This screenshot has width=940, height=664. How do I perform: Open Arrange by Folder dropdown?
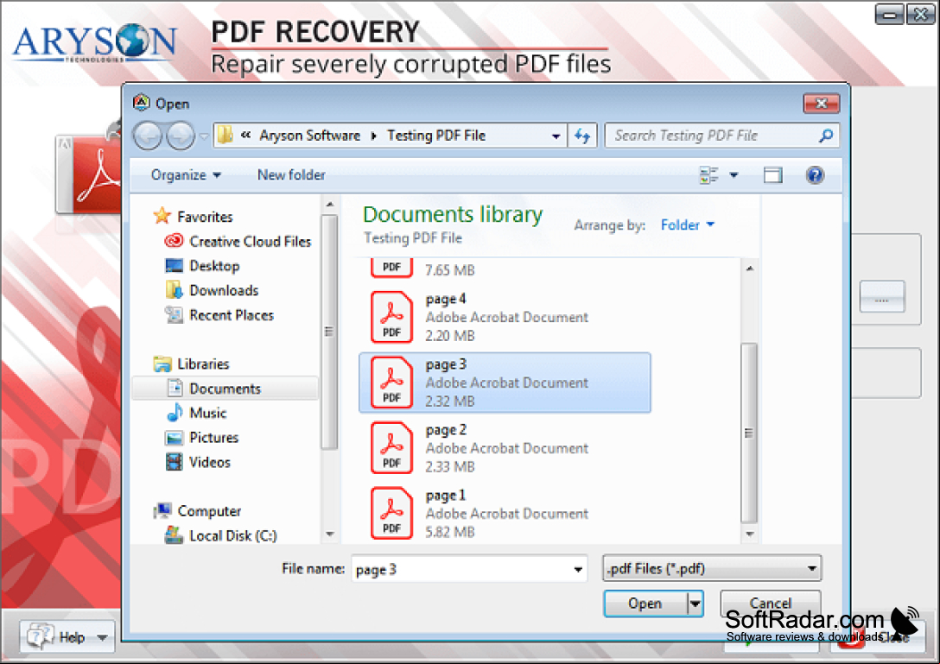[687, 224]
